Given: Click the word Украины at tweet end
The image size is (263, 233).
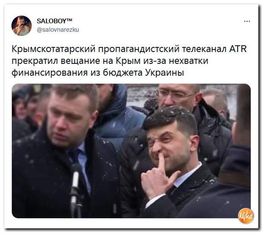Looking at the screenshot, I should click(x=164, y=73).
